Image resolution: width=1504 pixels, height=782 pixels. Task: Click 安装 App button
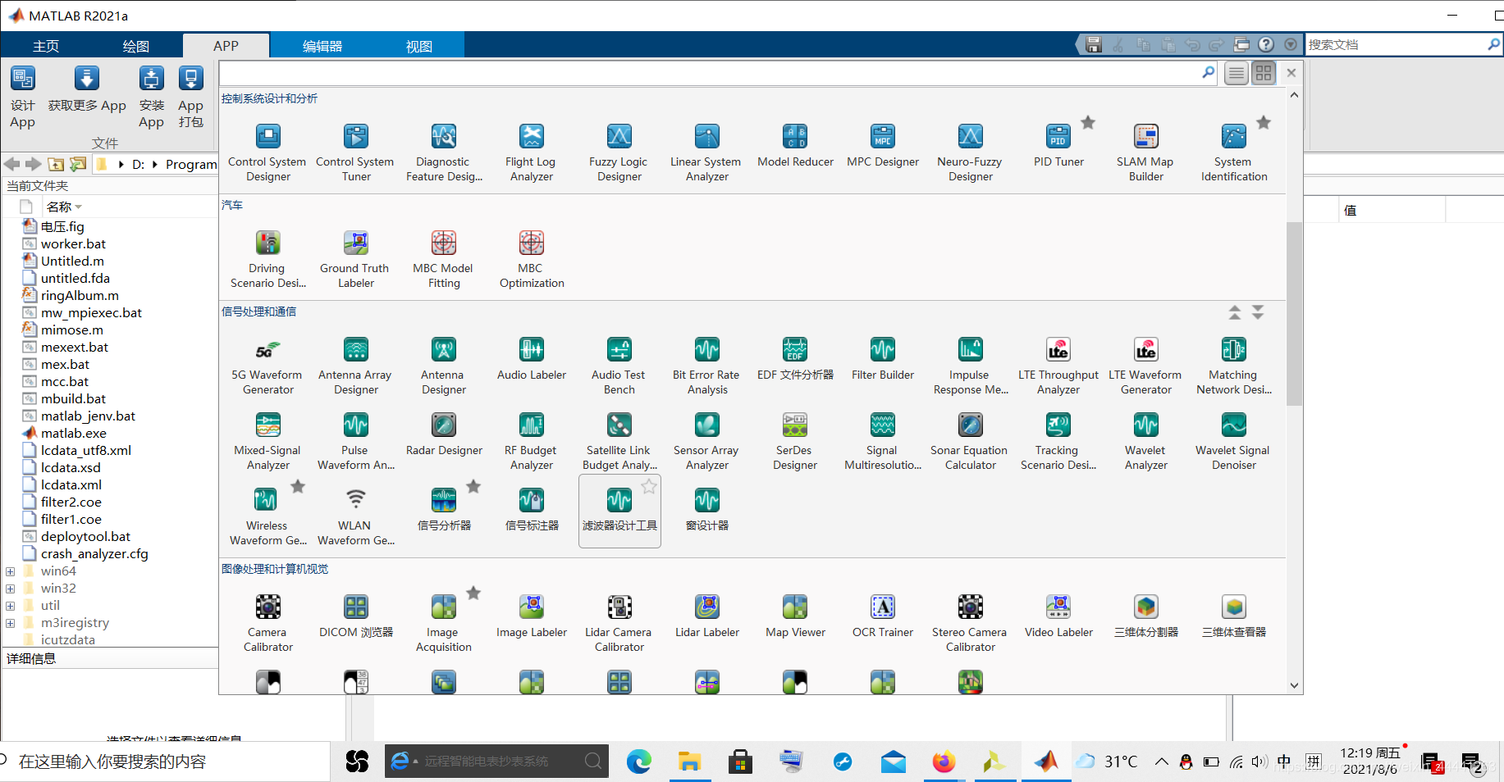click(151, 98)
